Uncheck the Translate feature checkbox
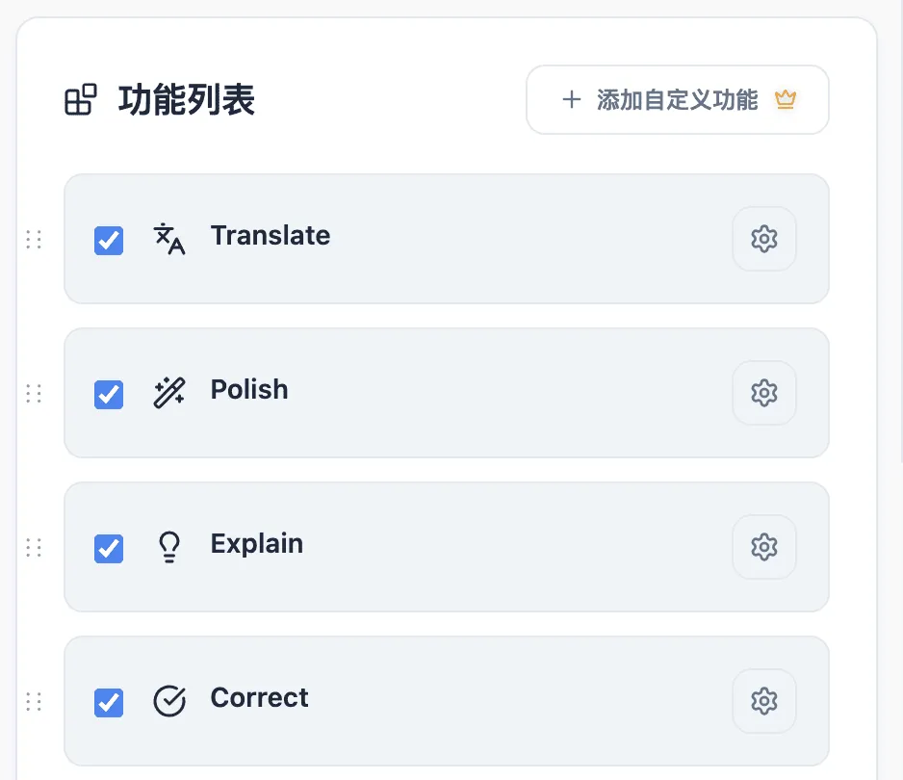 (108, 241)
